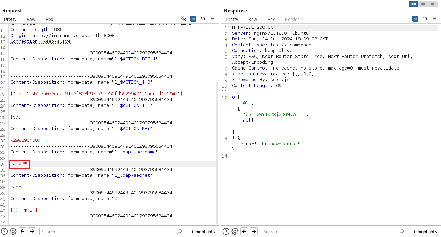Click the JSON id bound line in Request
The image size is (441, 237).
97,94
